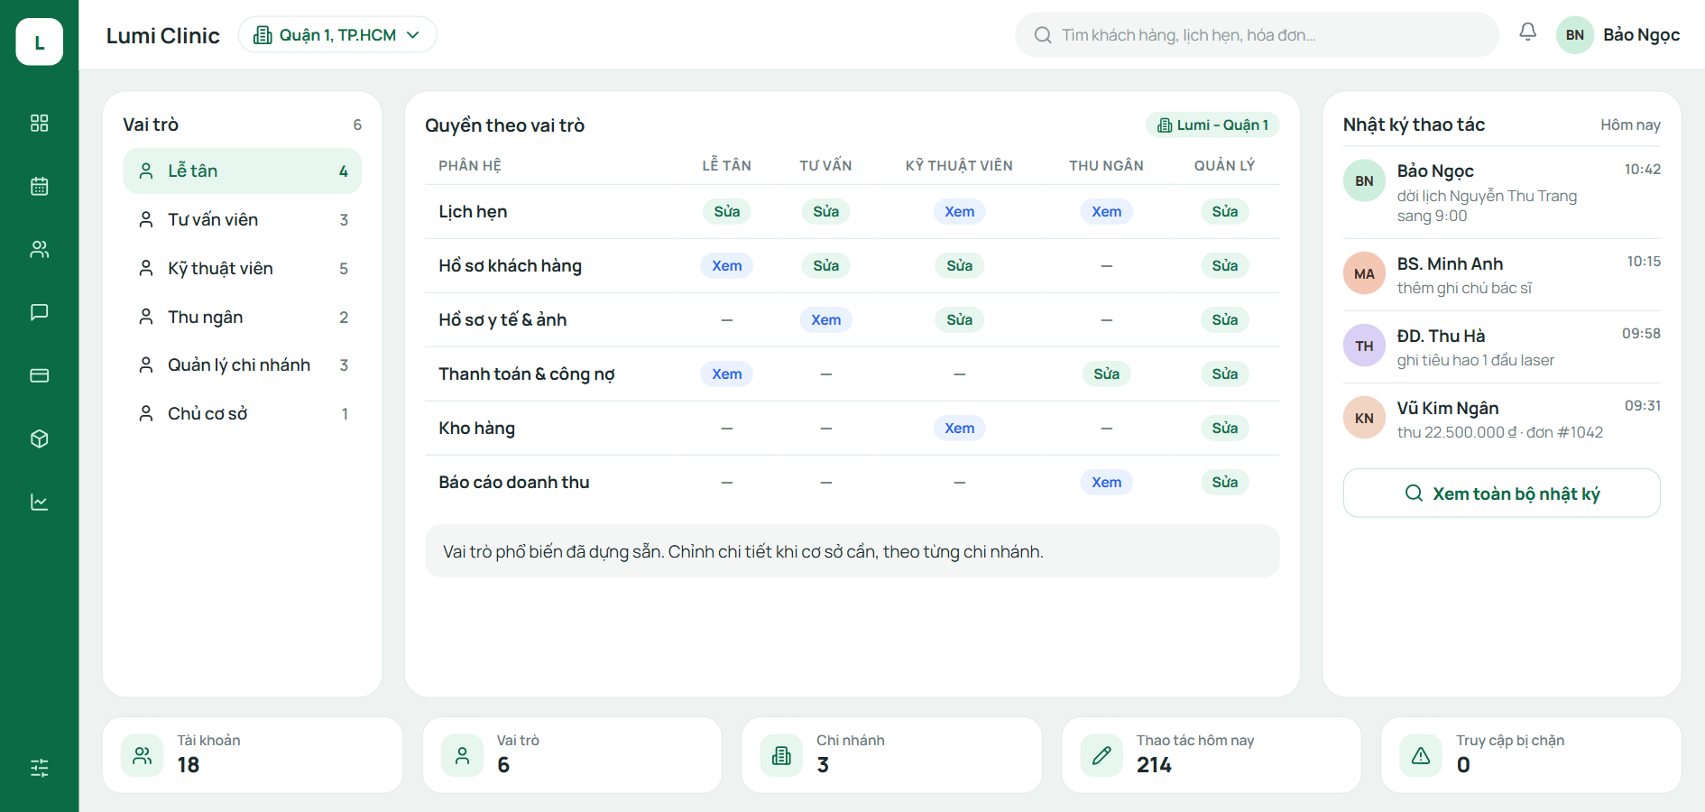
Task: Click the Xem badge for Hồ sơ y tế & ảnh
Action: coord(825,319)
